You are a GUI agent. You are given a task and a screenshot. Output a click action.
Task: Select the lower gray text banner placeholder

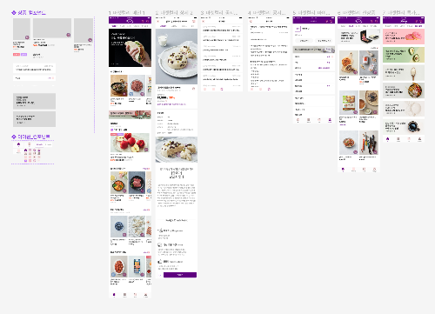pyautogui.click(x=34, y=119)
